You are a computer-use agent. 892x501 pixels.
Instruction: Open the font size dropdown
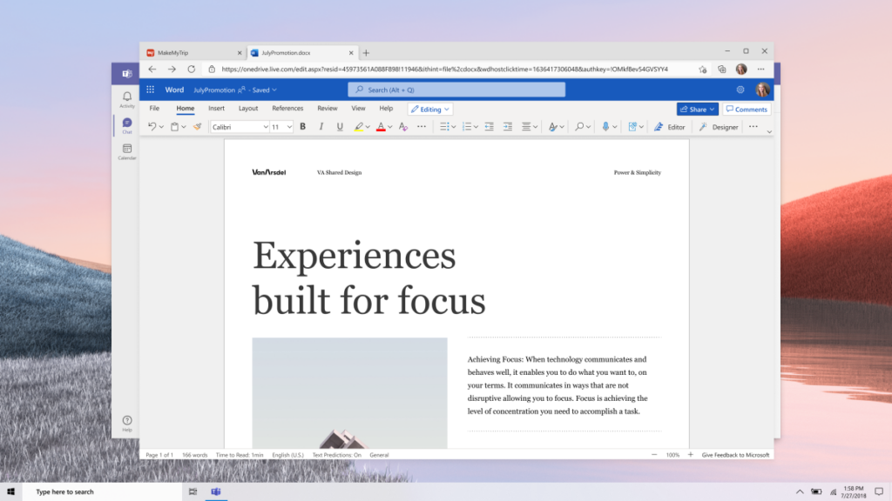coord(281,126)
